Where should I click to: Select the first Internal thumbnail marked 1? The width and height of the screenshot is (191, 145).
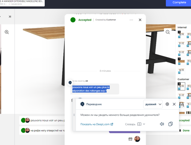click(x=181, y=35)
